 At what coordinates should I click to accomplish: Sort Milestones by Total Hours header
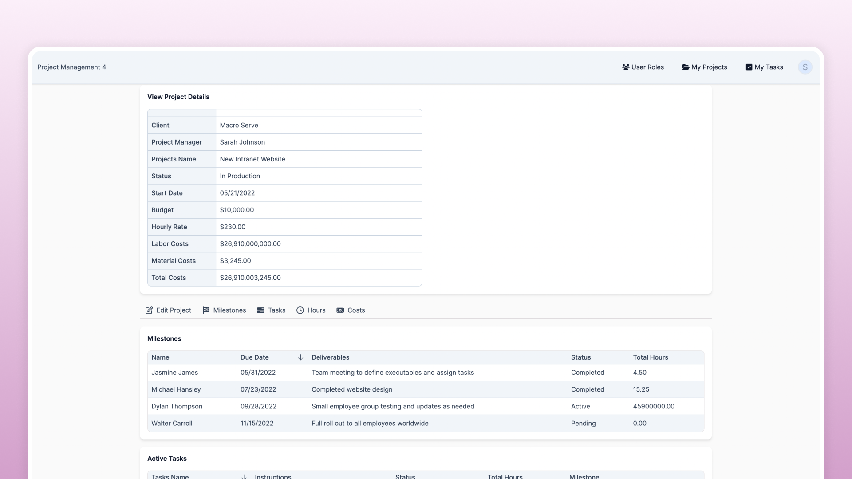[x=651, y=357]
